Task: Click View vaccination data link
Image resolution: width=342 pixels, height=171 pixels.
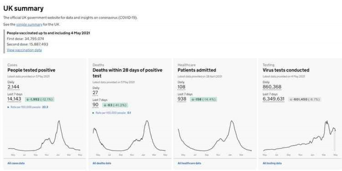Action: pyautogui.click(x=24, y=50)
